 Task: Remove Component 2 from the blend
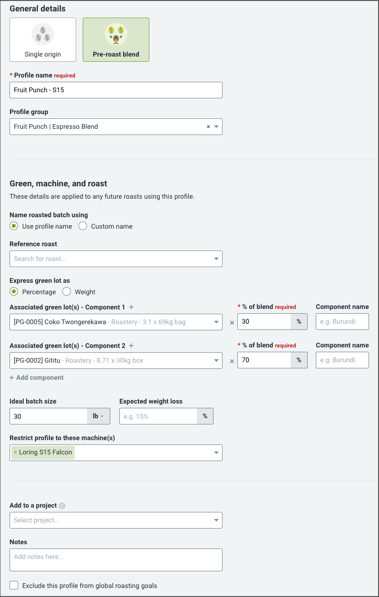point(232,361)
